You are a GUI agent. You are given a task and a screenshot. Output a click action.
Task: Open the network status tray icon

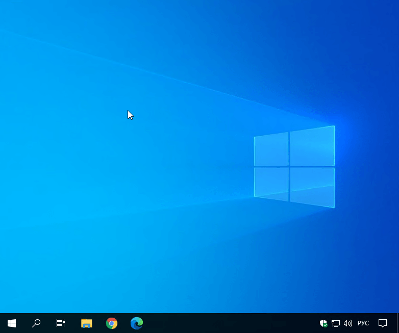[x=336, y=323]
